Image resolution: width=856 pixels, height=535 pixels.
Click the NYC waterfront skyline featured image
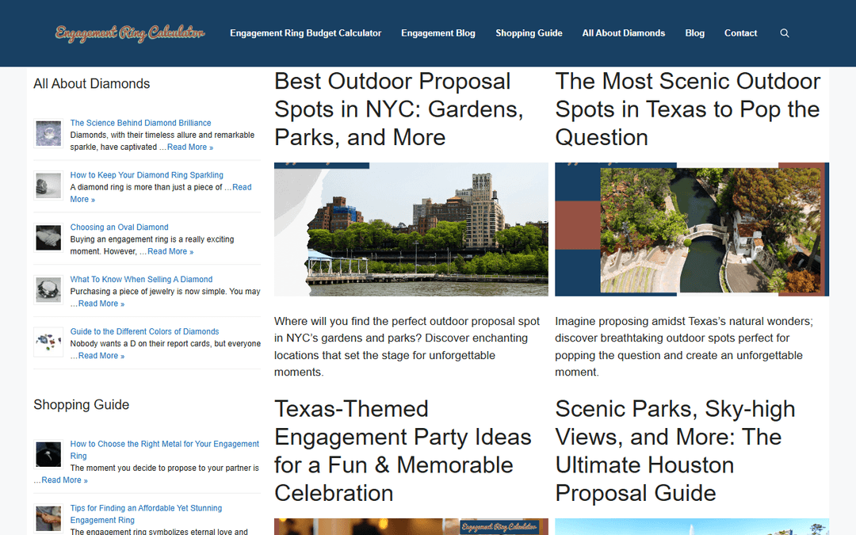411,229
